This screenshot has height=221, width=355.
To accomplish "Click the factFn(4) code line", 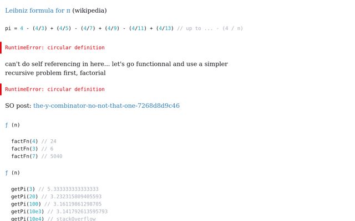I will [24, 141].
